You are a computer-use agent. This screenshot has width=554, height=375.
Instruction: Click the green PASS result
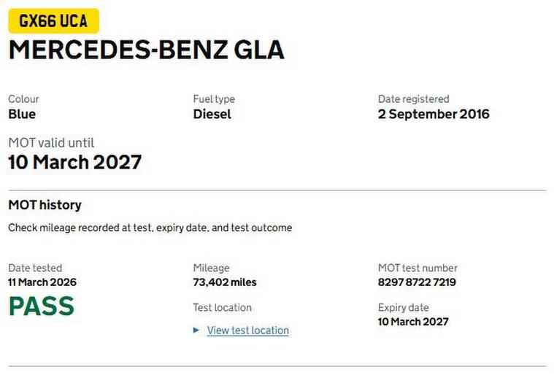[41, 306]
